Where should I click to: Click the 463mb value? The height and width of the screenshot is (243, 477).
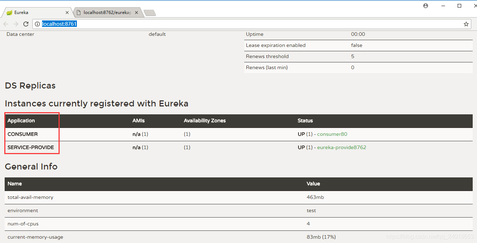click(315, 197)
